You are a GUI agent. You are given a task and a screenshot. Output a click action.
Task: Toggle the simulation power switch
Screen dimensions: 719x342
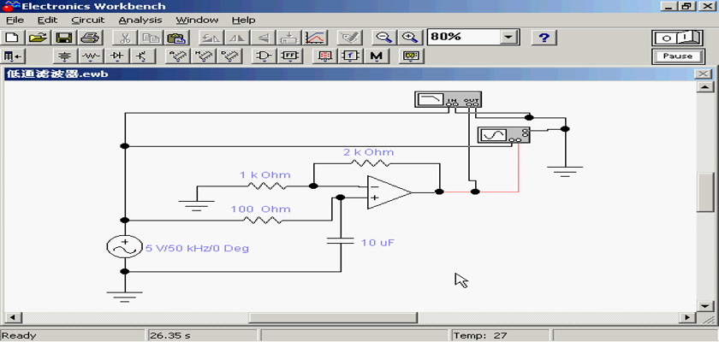point(678,38)
